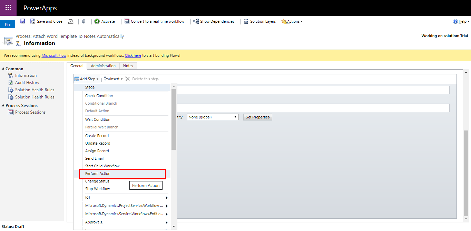Choose Stage from Add Step menu

pos(122,87)
